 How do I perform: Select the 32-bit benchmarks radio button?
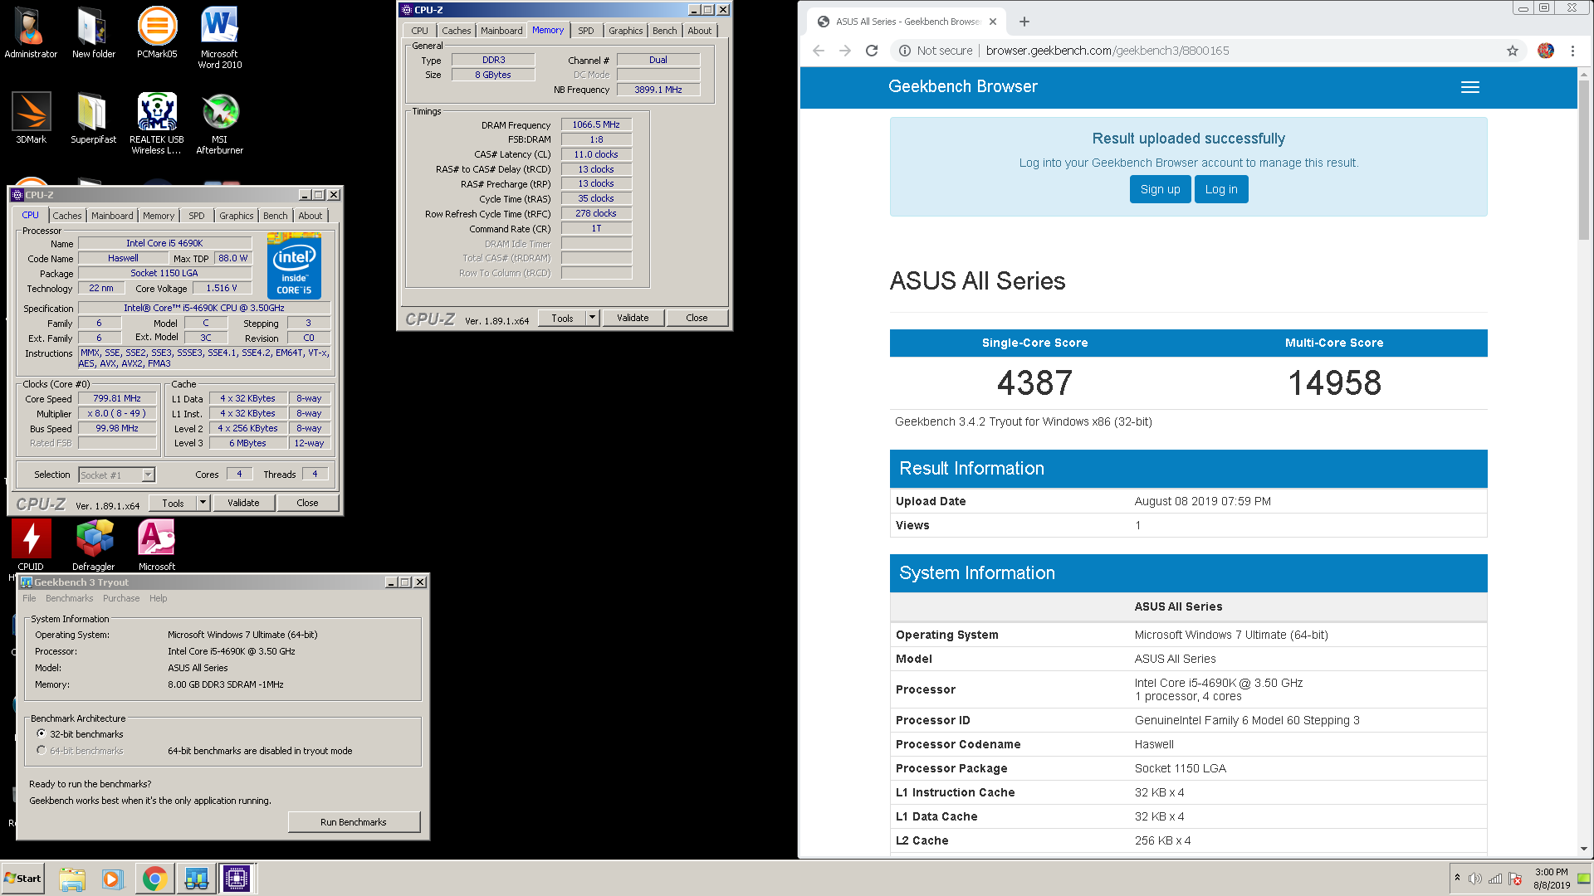[42, 733]
